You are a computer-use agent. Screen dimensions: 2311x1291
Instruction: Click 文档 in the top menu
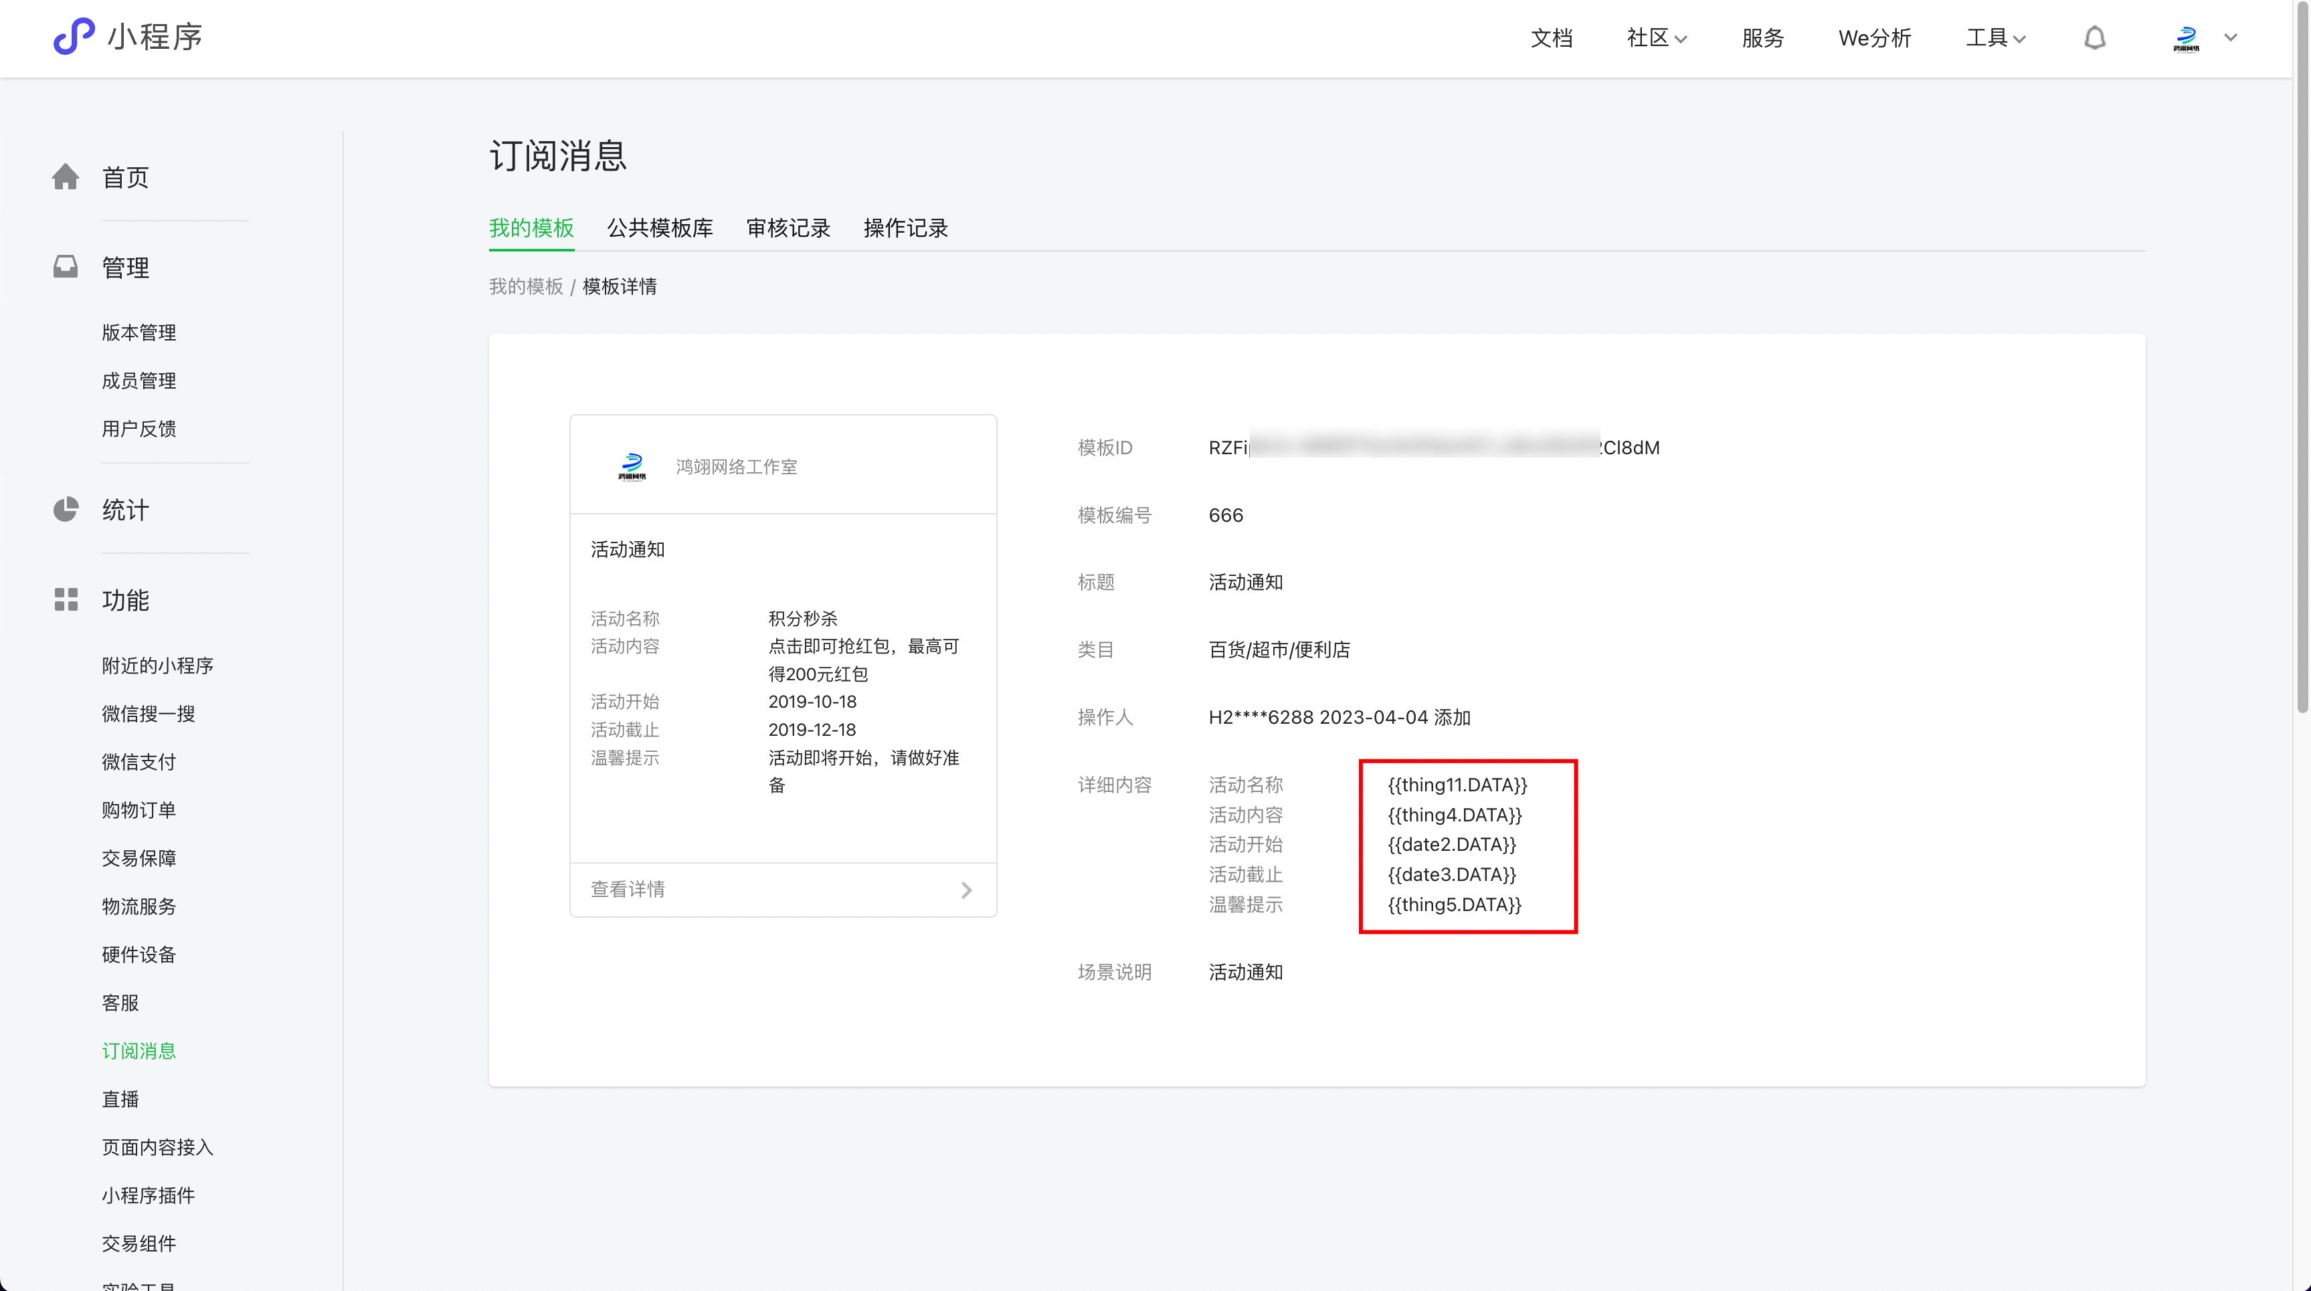[1552, 37]
